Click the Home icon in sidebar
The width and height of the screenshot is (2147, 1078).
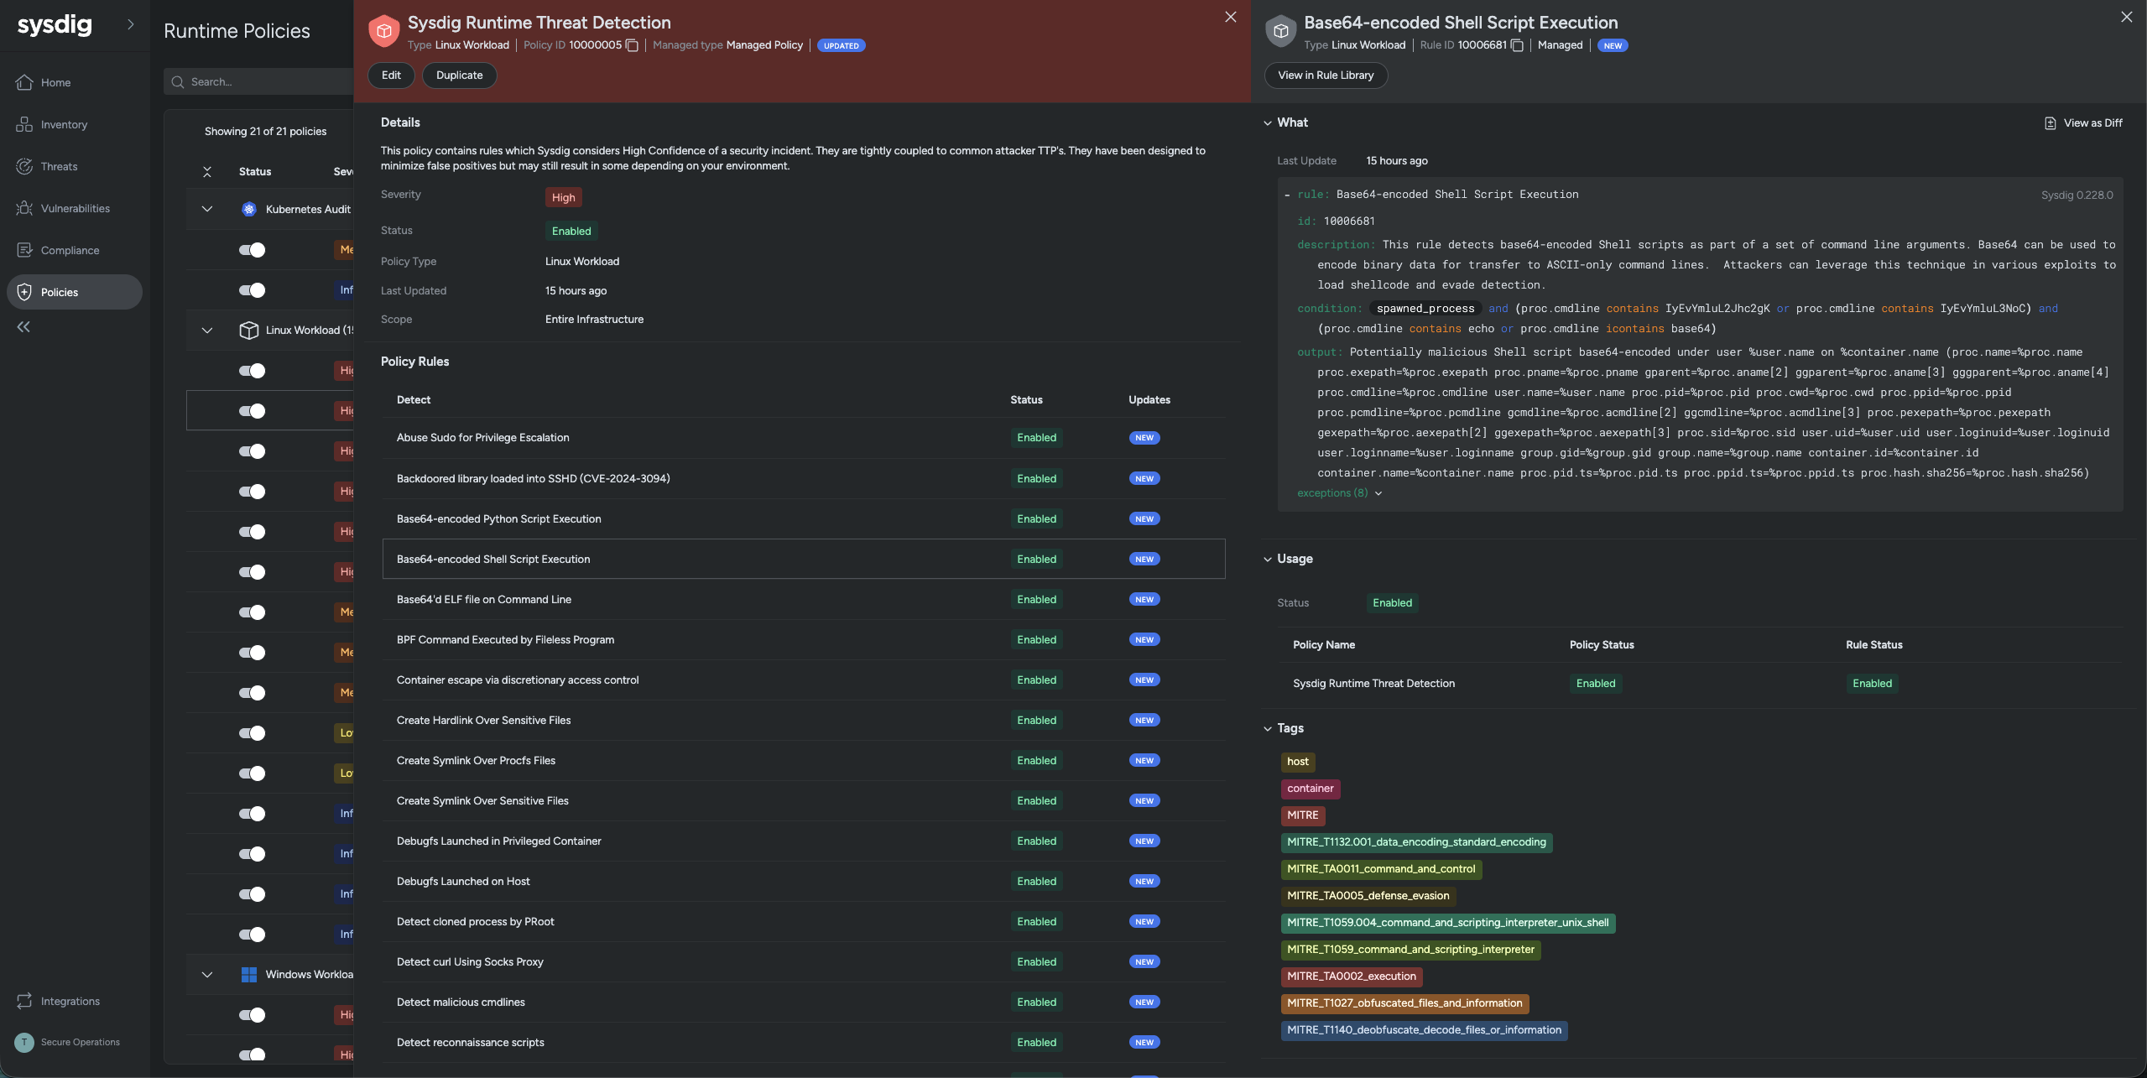[x=24, y=82]
